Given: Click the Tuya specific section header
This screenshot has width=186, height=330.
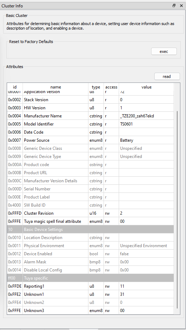Looking at the screenshot, I should click(91, 278).
